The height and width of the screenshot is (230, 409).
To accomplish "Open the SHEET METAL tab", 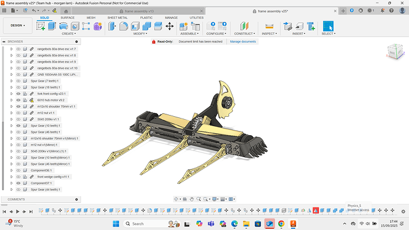I will [117, 18].
